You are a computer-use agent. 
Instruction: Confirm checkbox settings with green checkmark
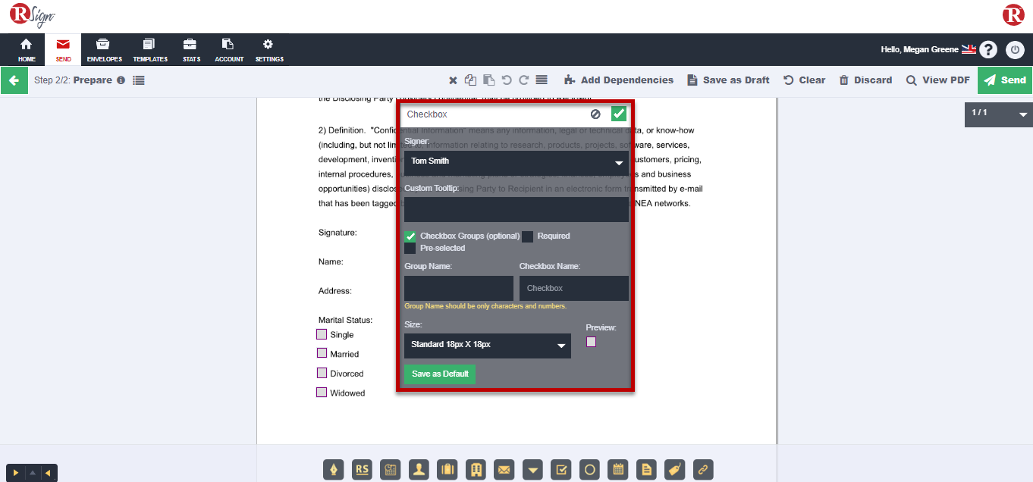[x=619, y=114]
